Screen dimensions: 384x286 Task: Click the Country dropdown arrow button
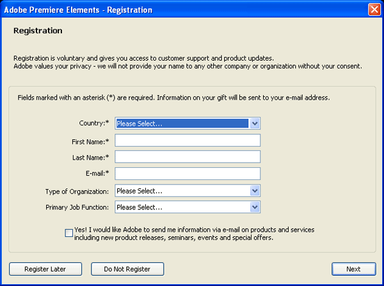(255, 124)
